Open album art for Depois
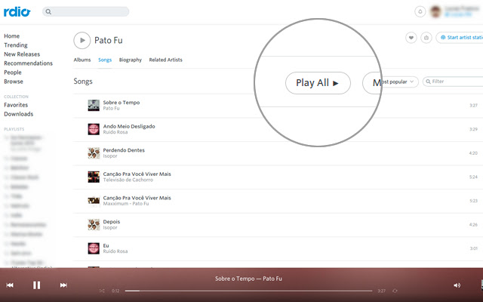This screenshot has height=302, width=483. click(x=94, y=225)
